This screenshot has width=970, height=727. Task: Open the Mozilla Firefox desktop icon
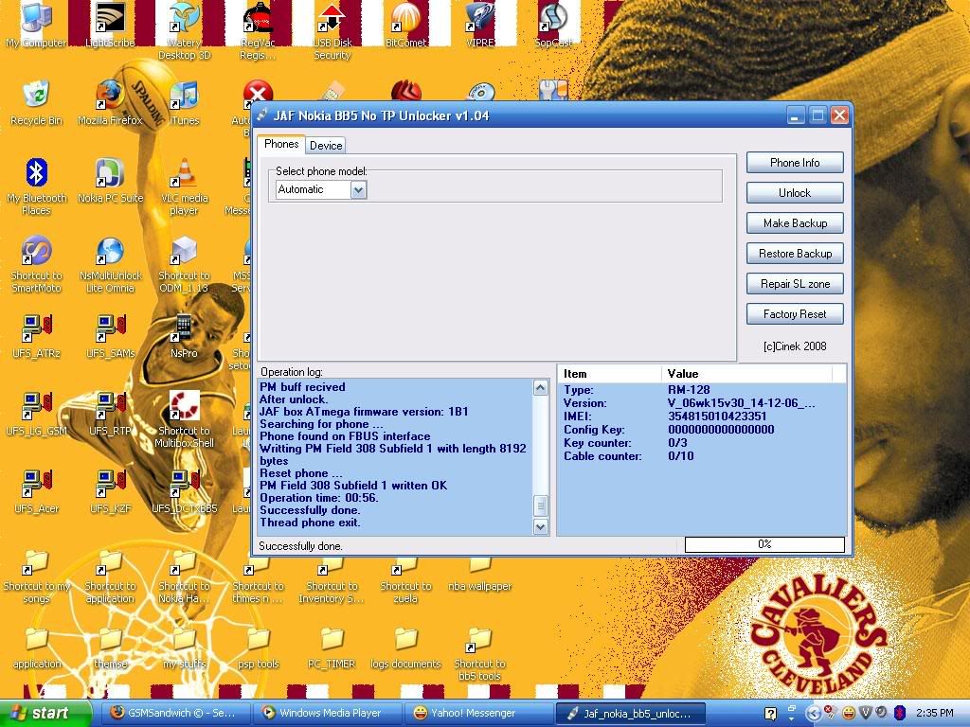point(110,97)
